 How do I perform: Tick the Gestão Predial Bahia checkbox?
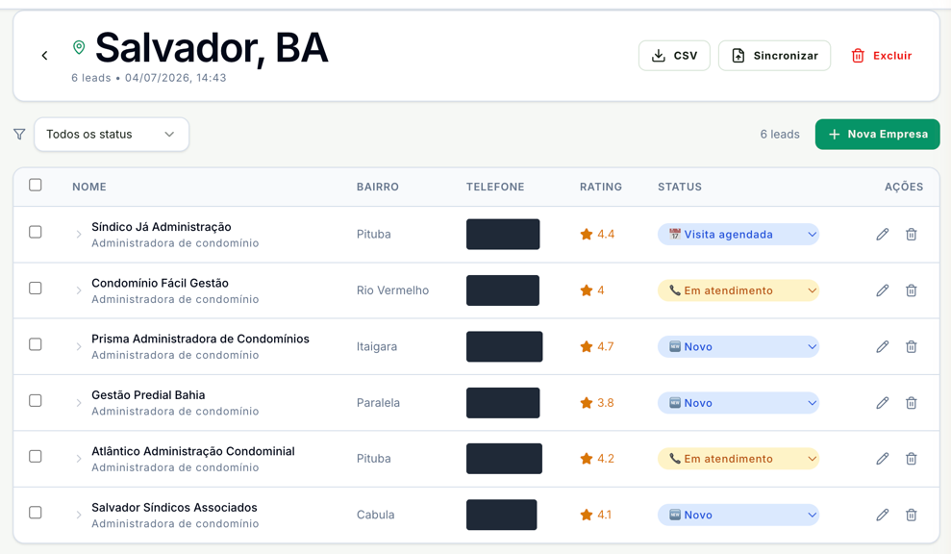[36, 400]
